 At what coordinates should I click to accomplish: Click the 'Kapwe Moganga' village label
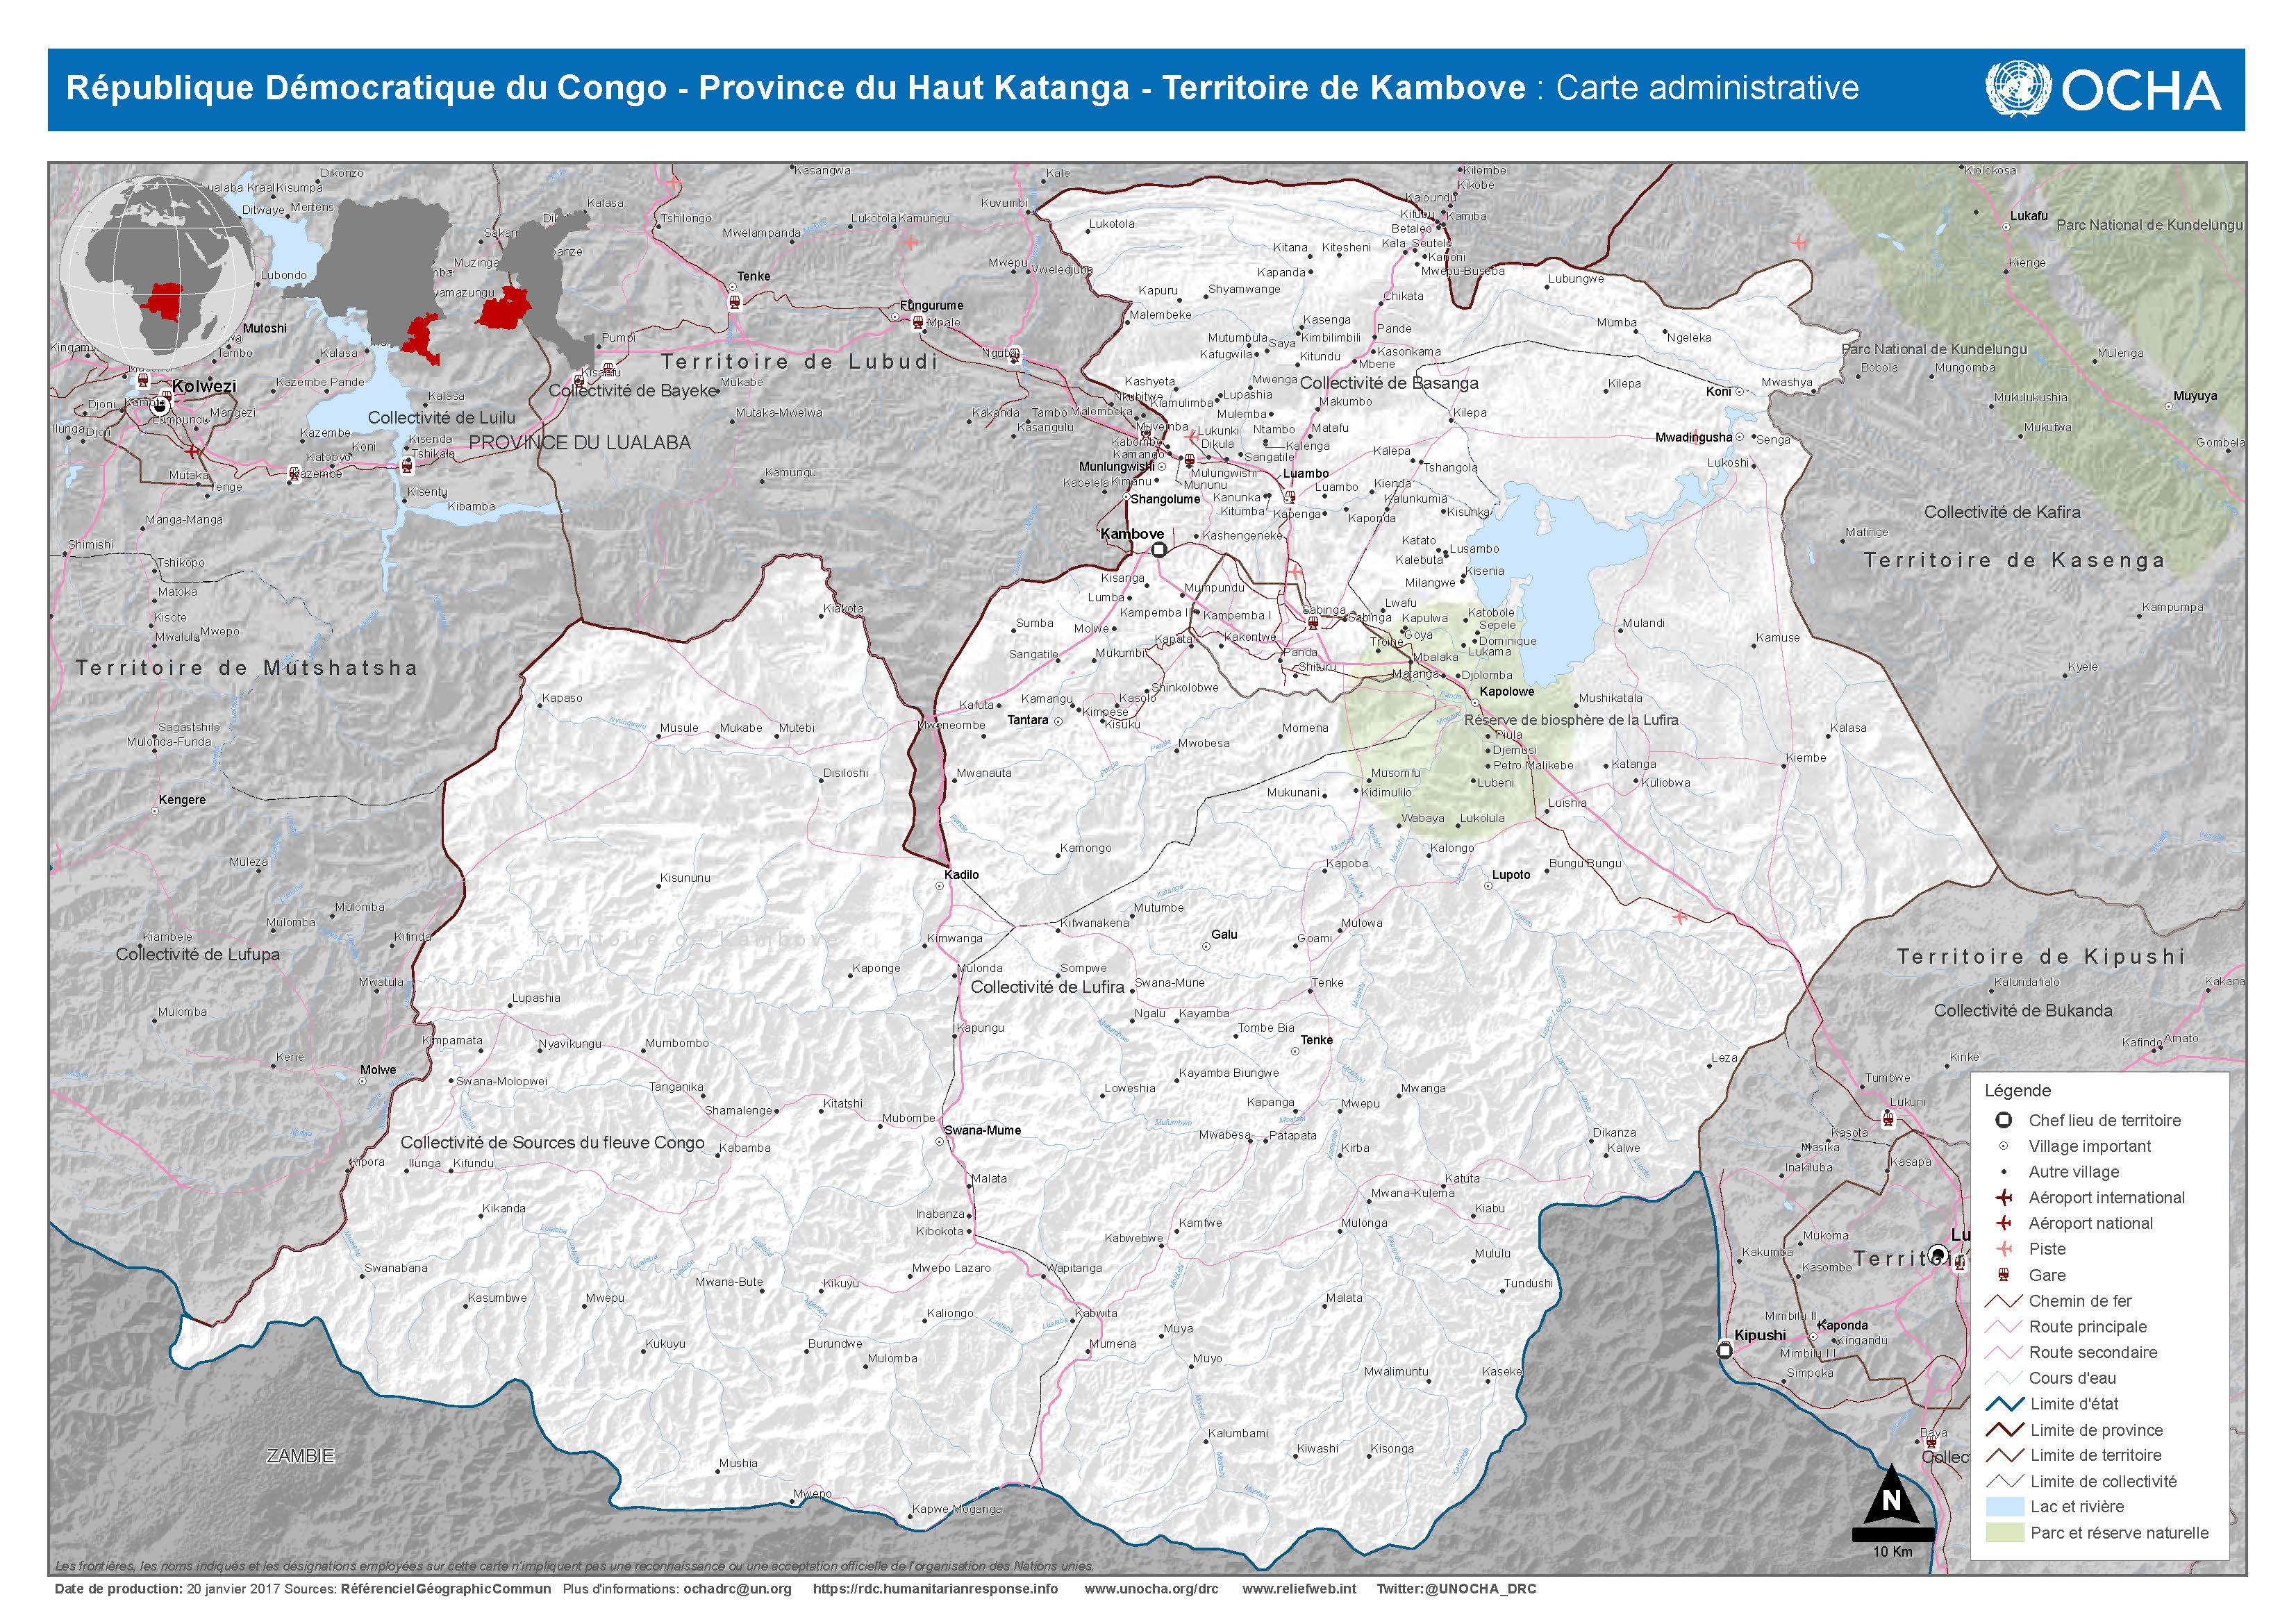coord(957,1509)
